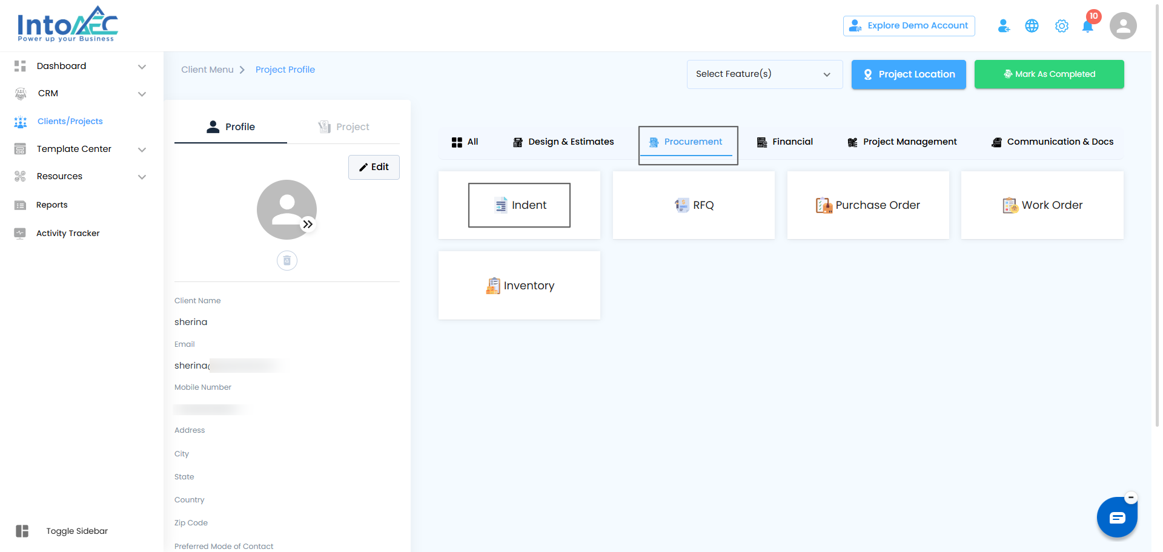Select the All features tab
The image size is (1163, 552).
tap(465, 142)
